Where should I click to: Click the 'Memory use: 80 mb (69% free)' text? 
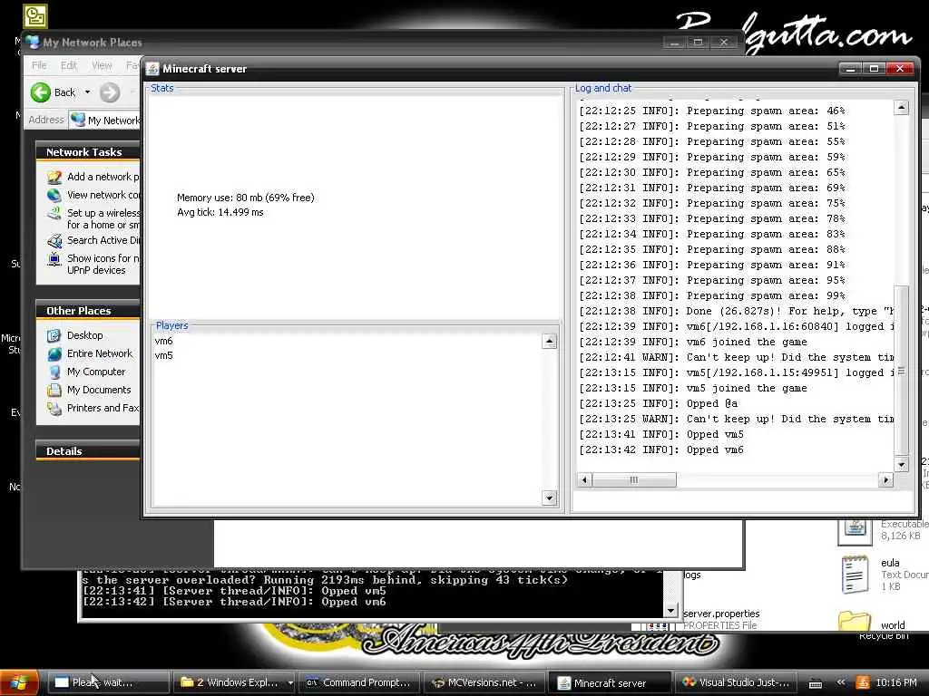click(245, 198)
